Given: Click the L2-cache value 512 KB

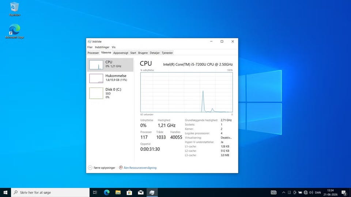Looking at the screenshot, I should click(x=225, y=151).
